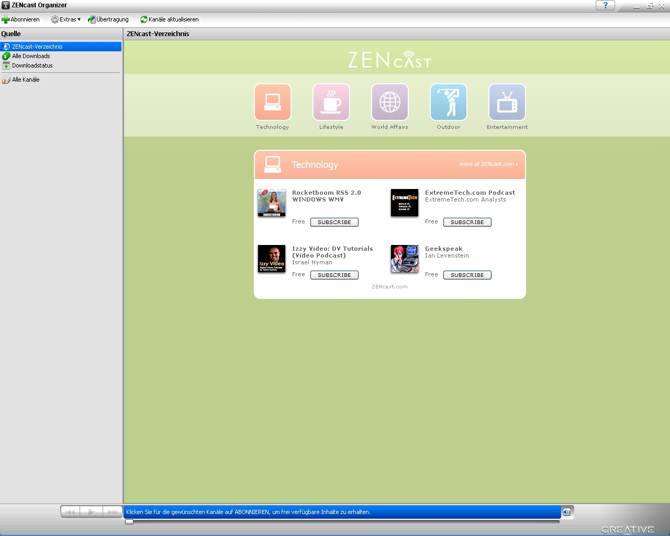Select Downloadstatus in the sidebar
The width and height of the screenshot is (670, 536).
coord(32,65)
